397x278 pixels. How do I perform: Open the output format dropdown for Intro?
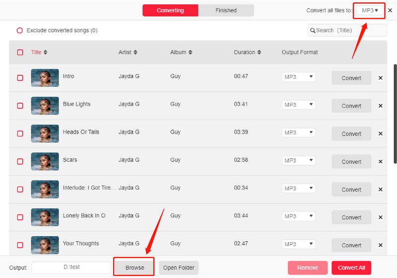coord(299,77)
